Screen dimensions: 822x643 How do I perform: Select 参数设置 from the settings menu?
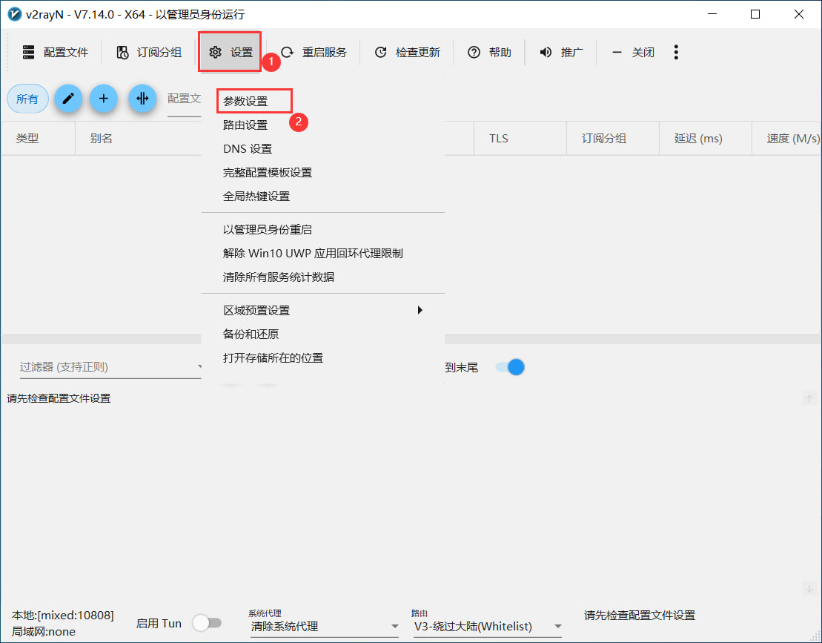[245, 101]
